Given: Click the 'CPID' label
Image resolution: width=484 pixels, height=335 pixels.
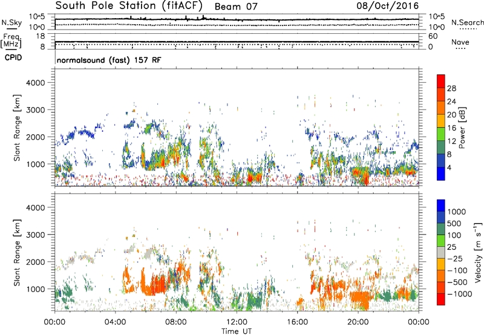Looking at the screenshot, I should click(x=13, y=57).
